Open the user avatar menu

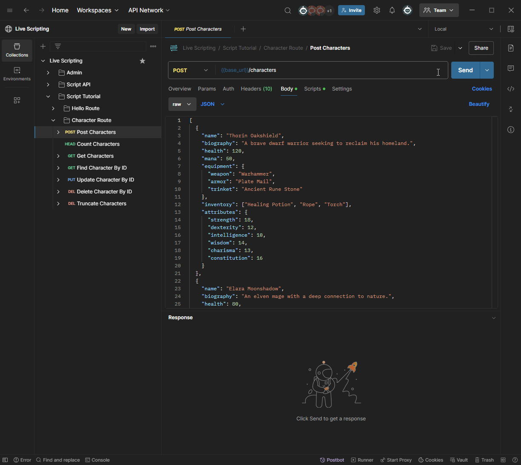tap(407, 10)
